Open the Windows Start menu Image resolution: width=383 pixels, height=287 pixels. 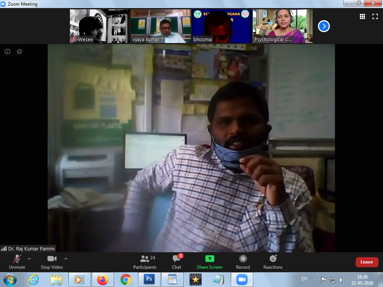(x=10, y=280)
